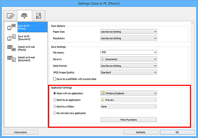Open the scanning from computer tab
198x138 pixels.
click(x=10, y=16)
